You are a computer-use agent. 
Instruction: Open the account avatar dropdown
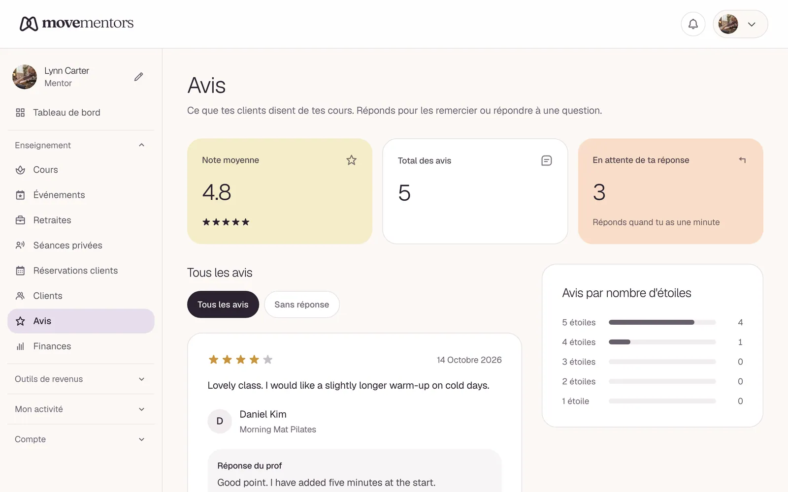coord(740,24)
